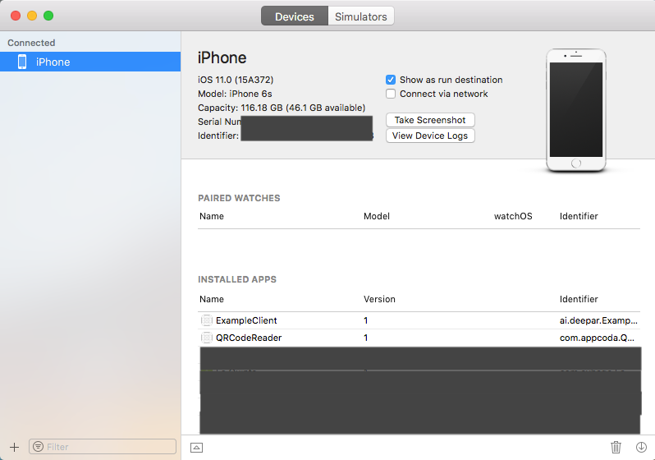
Task: Click the Name column header in Paired Watches
Action: tap(212, 216)
